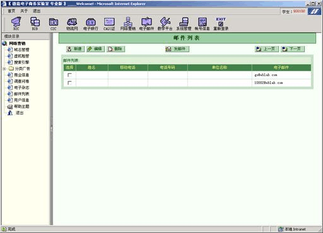Click the folder icon next to 分类广告
Image resolution: width=323 pixels, height=233 pixels.
click(x=11, y=69)
